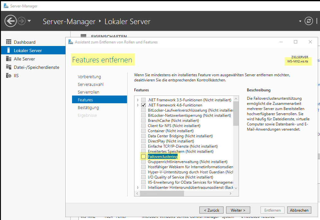Click the feature list scroll-down arrow
This screenshot has width=320, height=220.
[x=236, y=188]
